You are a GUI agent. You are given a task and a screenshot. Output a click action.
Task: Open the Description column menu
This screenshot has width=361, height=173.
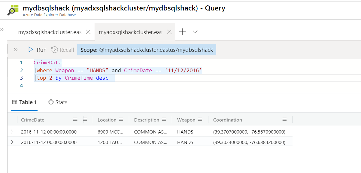coord(164,119)
